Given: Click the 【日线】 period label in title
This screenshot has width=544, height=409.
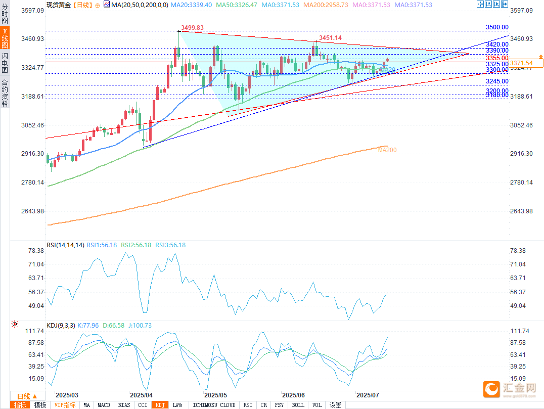Looking at the screenshot, I should 83,5.
